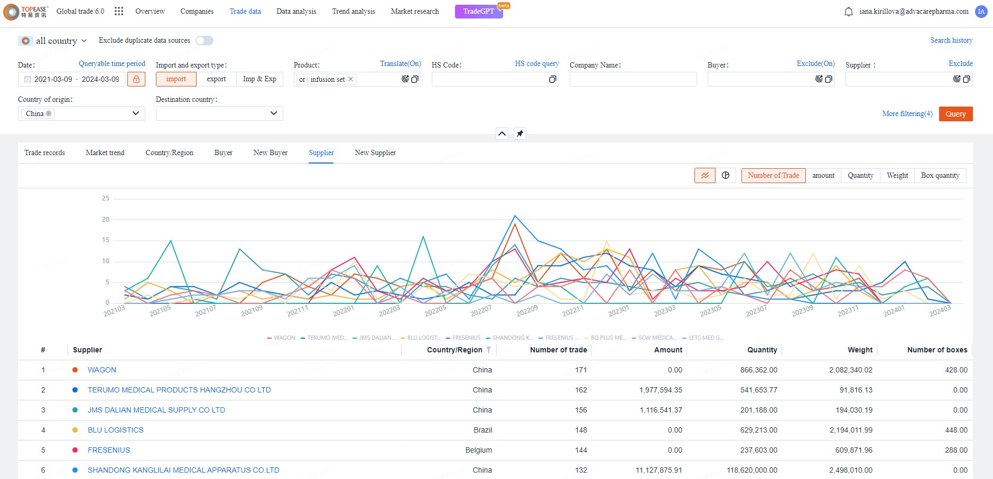Viewport: 993px width, 479px height.
Task: Open Destination country dropdown
Action: pyautogui.click(x=219, y=113)
